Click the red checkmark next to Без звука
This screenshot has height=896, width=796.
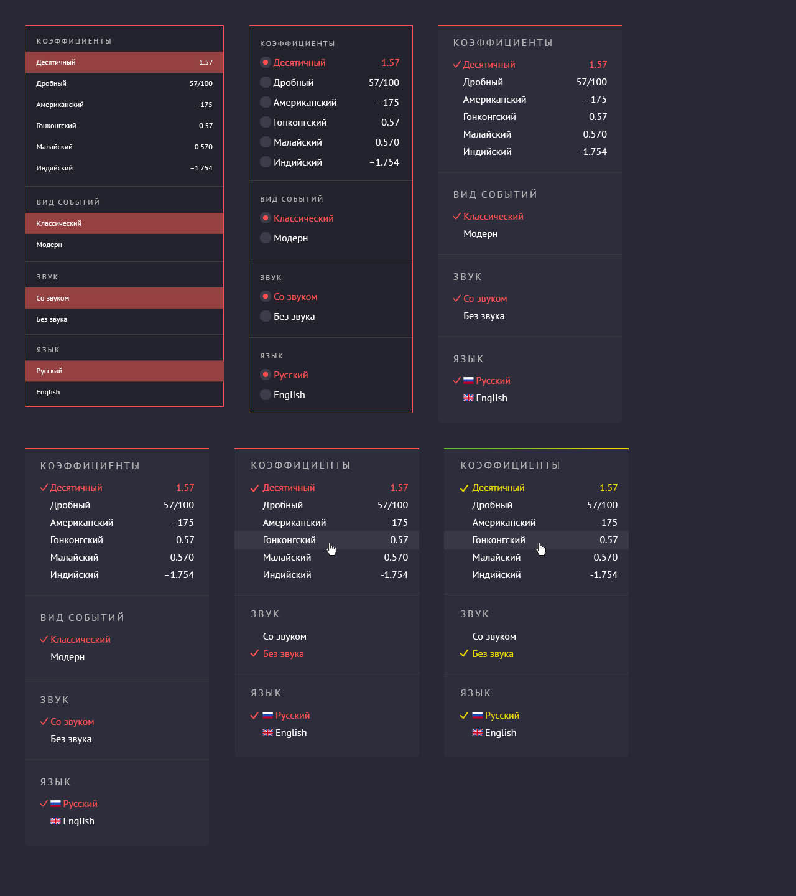[x=254, y=654]
